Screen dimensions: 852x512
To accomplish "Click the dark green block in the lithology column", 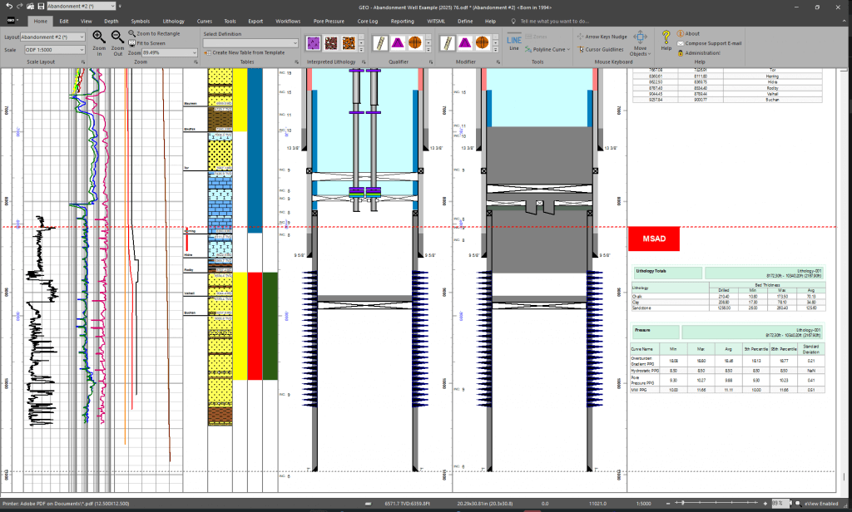I will pyautogui.click(x=270, y=327).
